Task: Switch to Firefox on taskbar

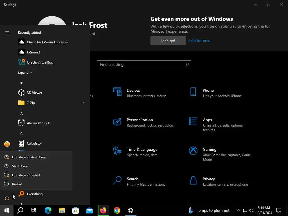Action: coord(103,210)
